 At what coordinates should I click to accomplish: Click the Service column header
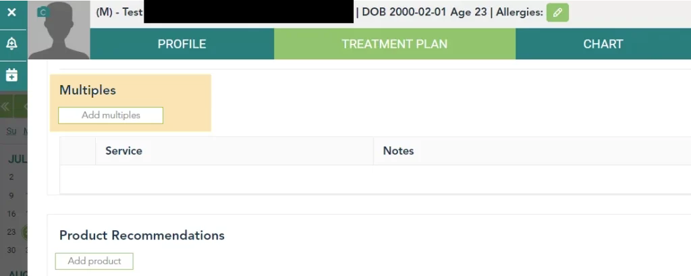[x=123, y=151]
